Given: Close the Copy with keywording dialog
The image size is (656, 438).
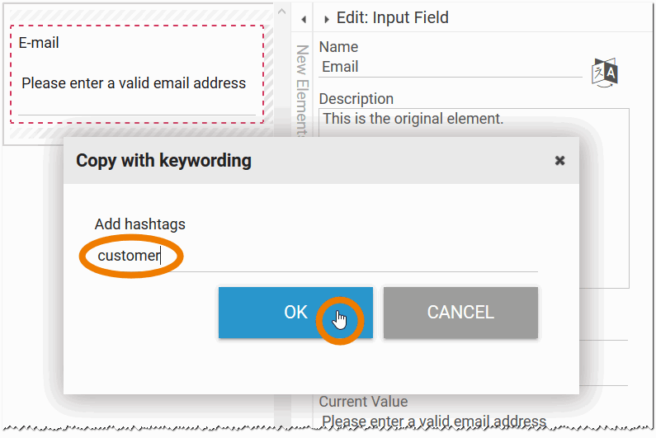Looking at the screenshot, I should click(x=559, y=161).
